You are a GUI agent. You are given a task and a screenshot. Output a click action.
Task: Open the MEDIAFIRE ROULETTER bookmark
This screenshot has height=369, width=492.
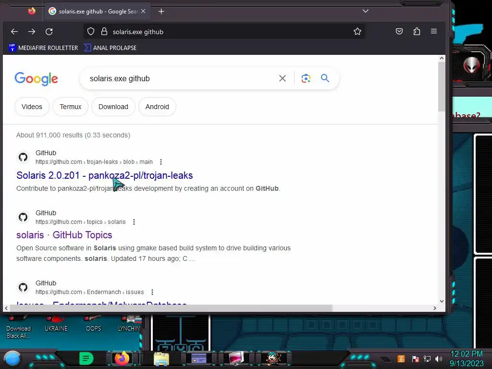point(43,48)
